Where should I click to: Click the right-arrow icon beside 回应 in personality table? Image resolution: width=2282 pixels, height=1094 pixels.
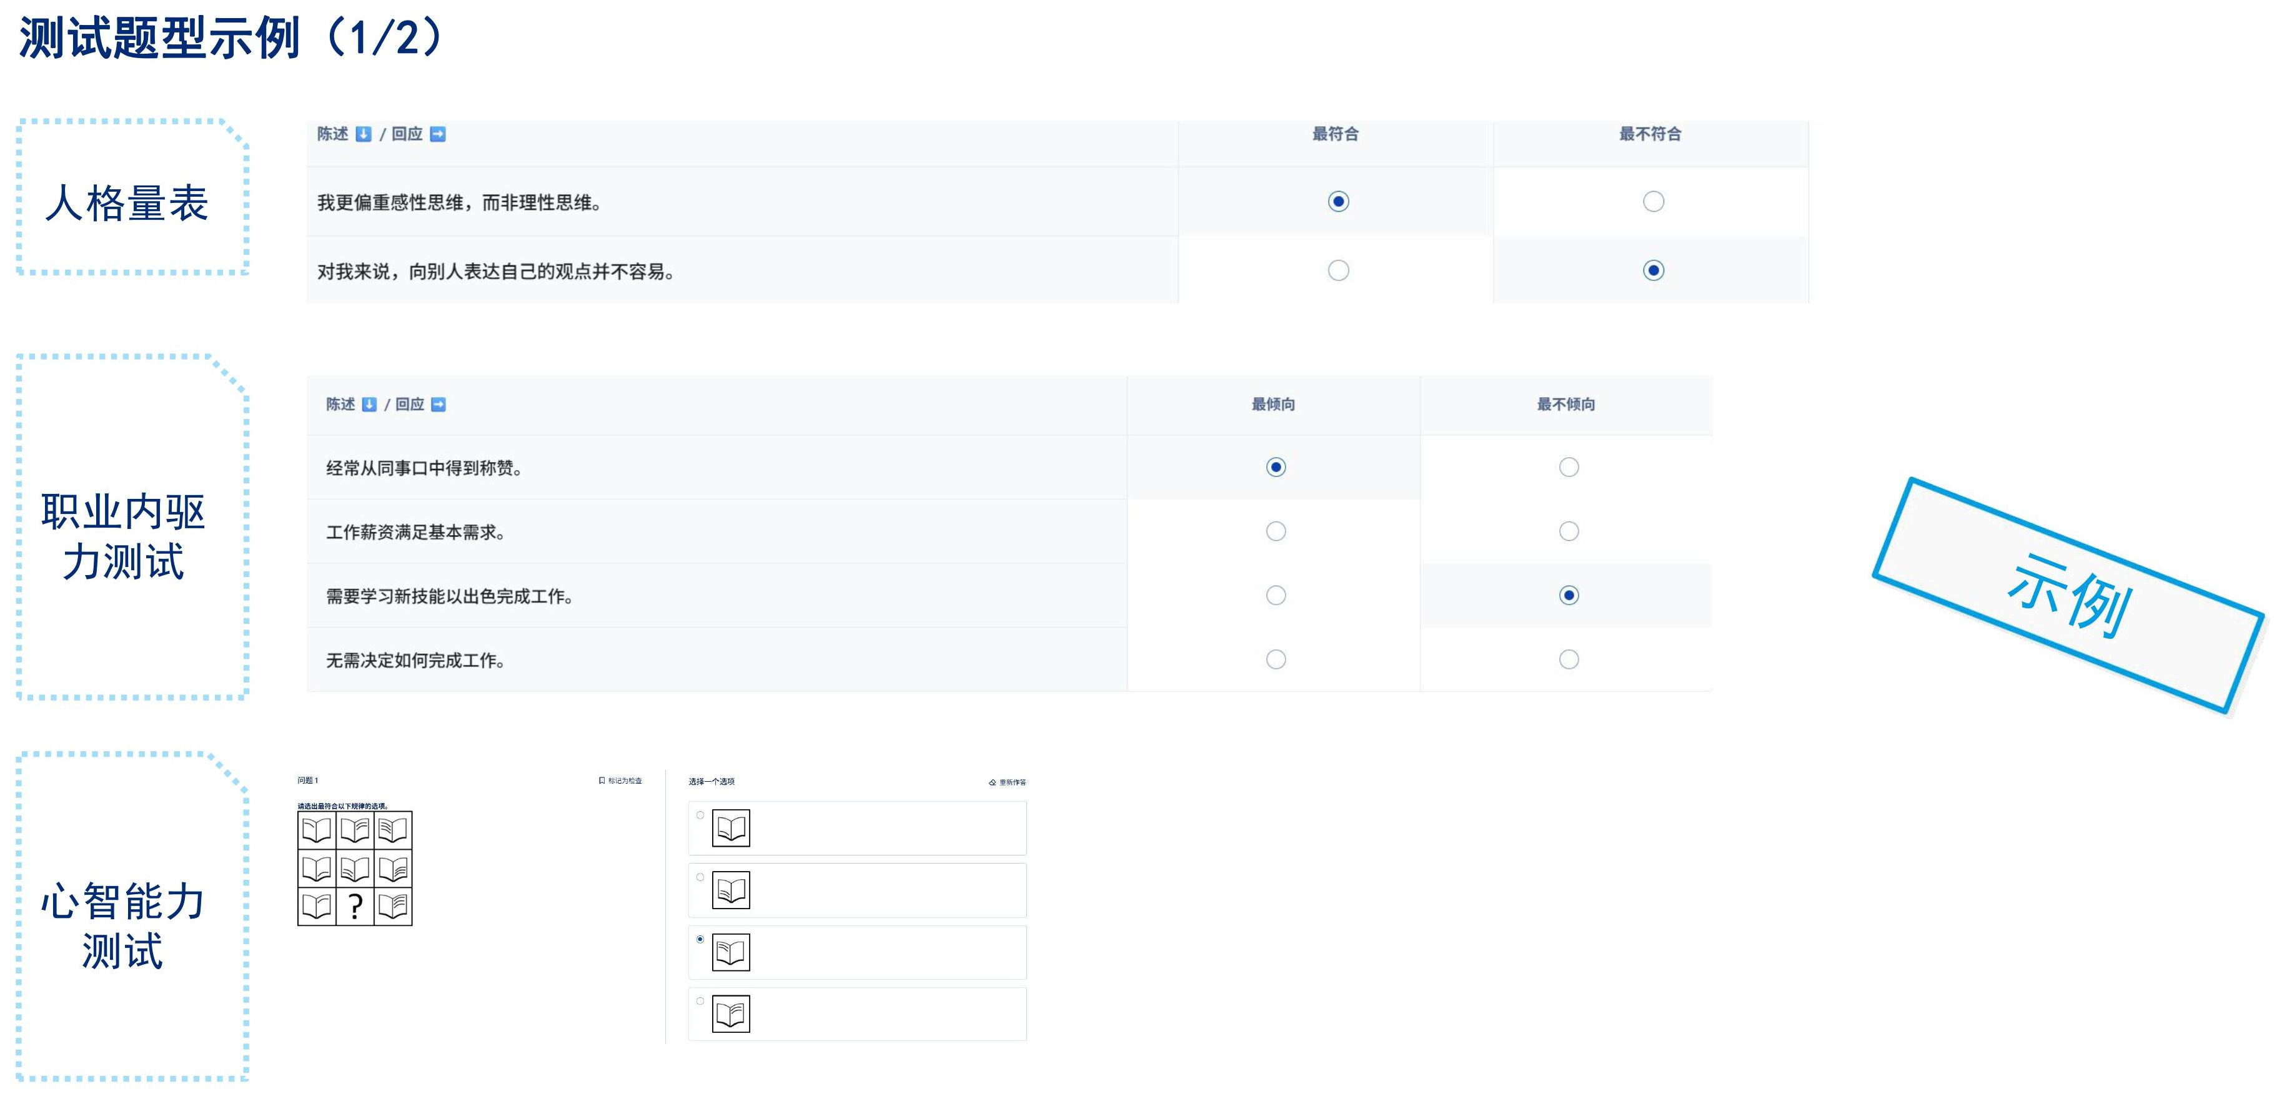[x=438, y=134]
